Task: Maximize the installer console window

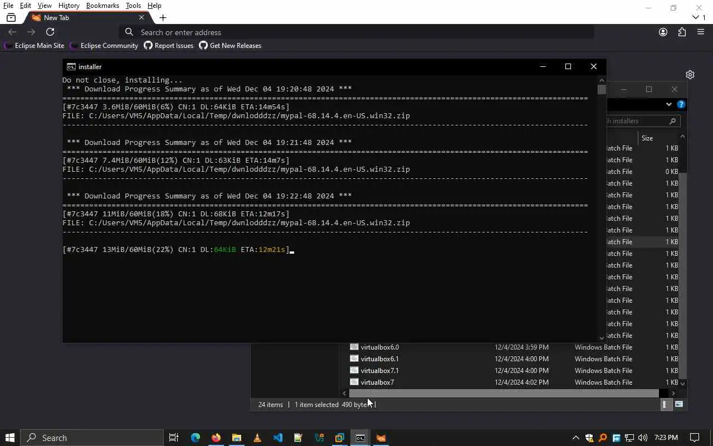Action: 568,66
